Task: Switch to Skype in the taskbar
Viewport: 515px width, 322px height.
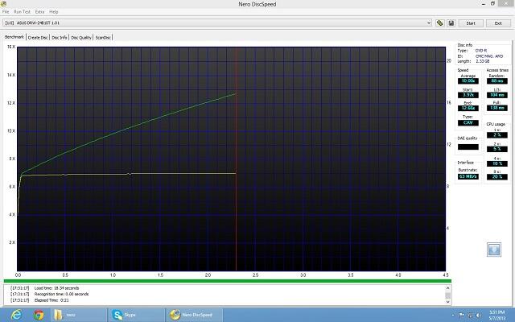Action: [x=136, y=315]
